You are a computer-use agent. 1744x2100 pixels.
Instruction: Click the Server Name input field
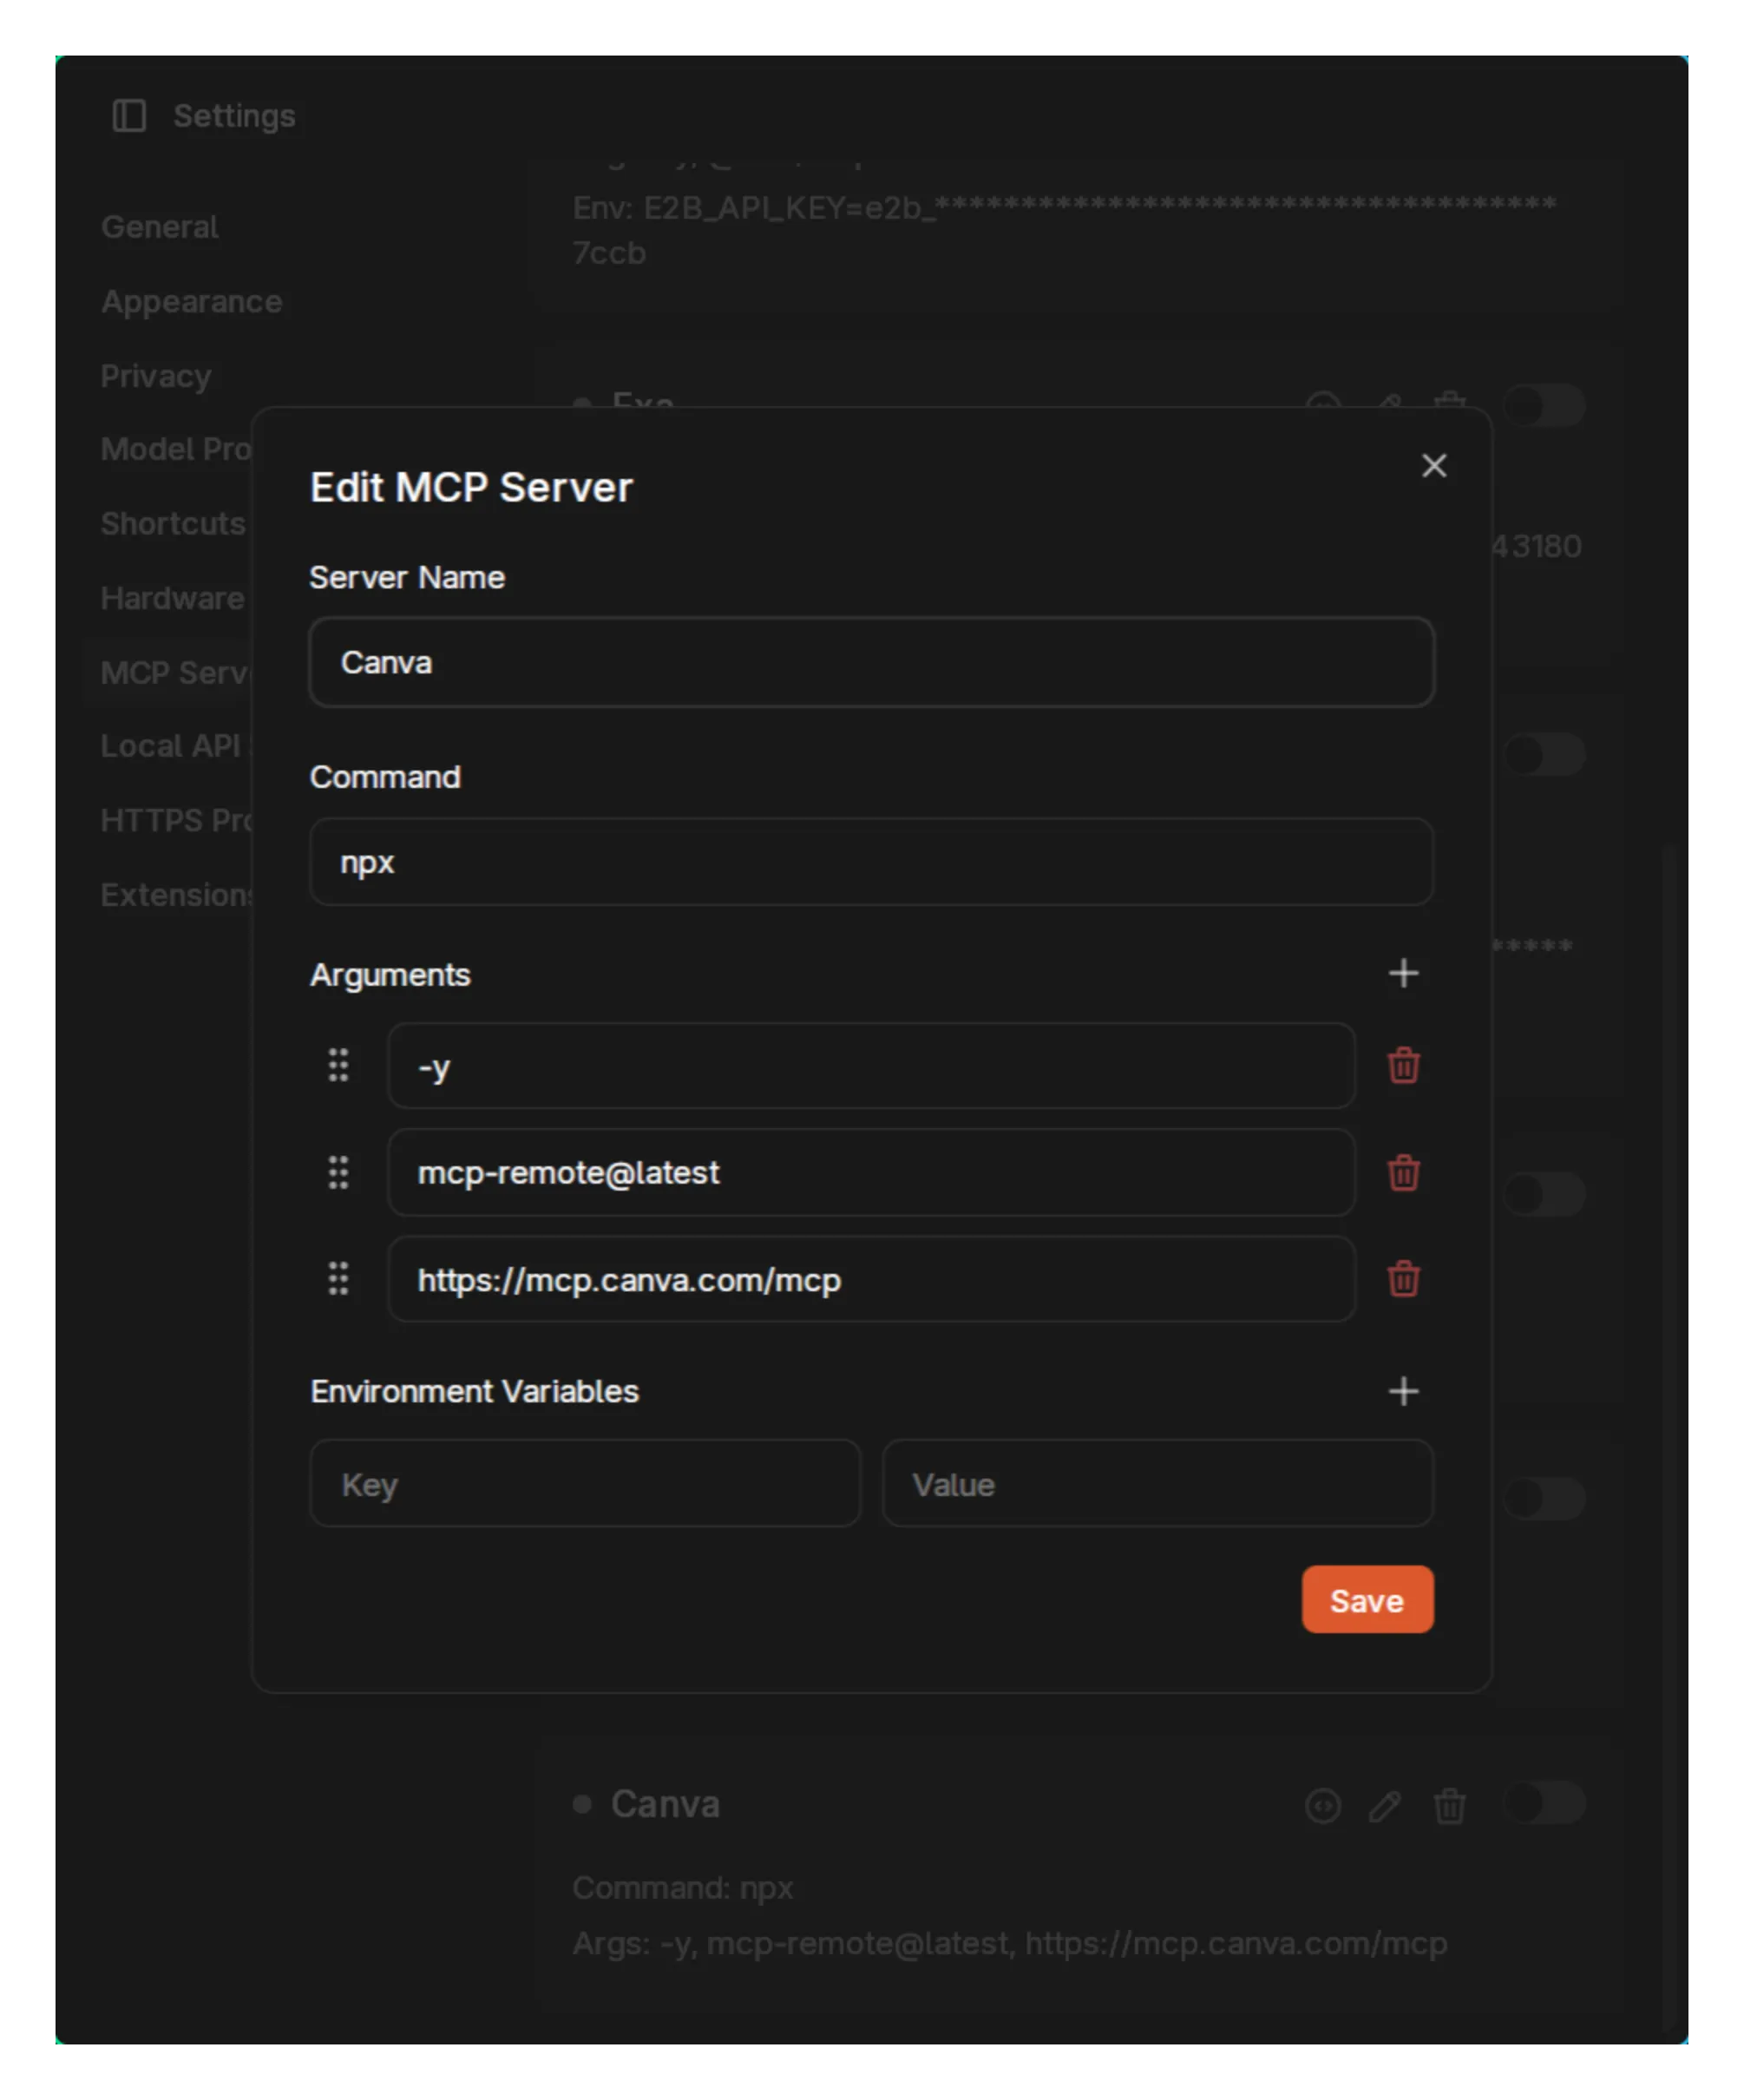point(871,662)
